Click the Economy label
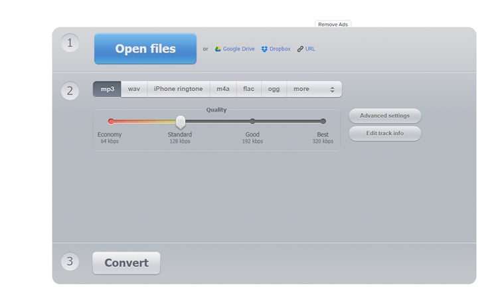 click(110, 135)
